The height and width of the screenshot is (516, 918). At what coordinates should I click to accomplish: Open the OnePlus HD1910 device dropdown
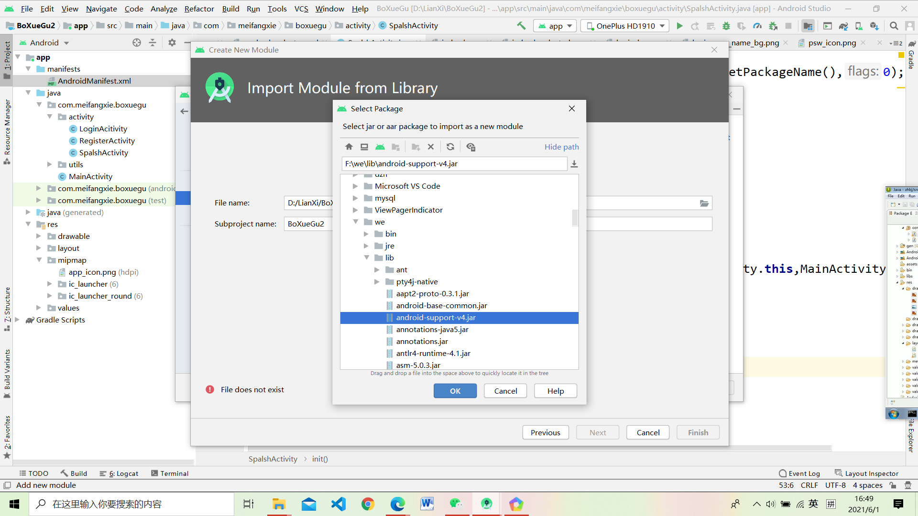624,26
